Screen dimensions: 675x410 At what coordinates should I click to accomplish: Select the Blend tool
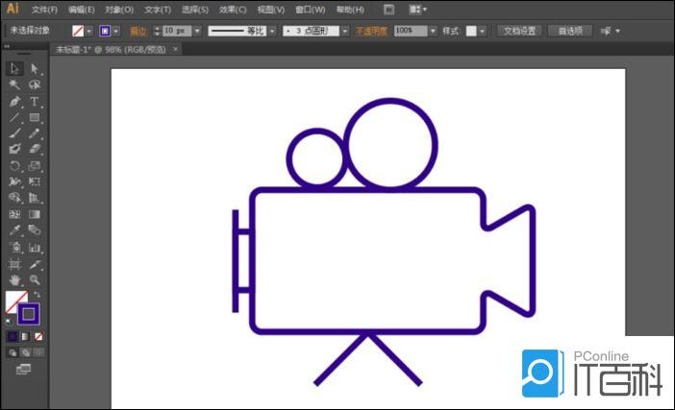(35, 229)
